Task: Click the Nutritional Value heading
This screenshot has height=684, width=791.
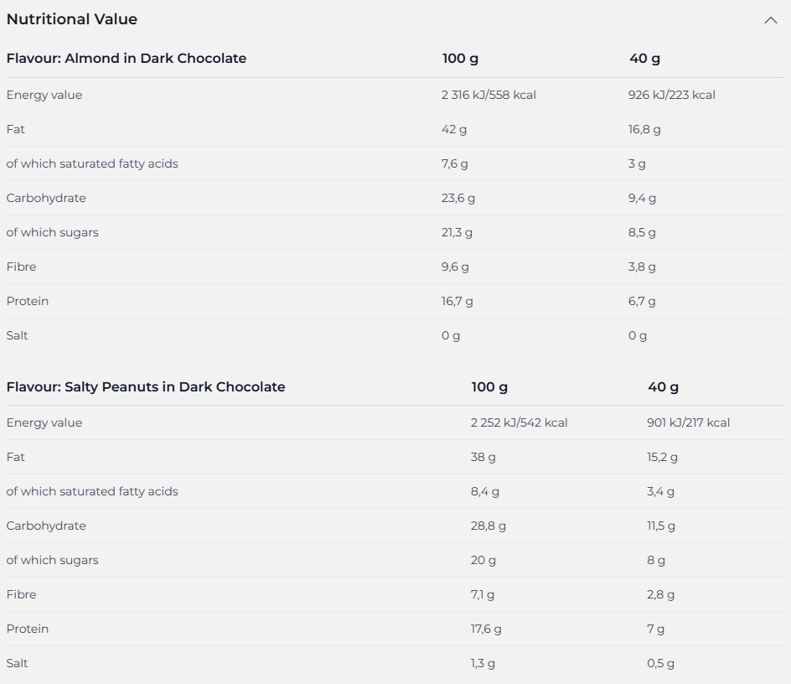Action: (71, 19)
